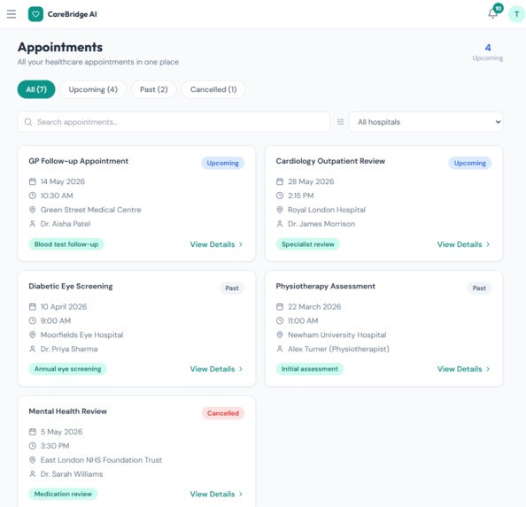
Task: Click person icon beside Dr. Priya Sharma
Action: pos(33,349)
